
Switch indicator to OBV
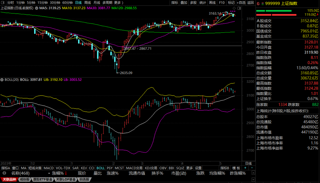click(163, 168)
